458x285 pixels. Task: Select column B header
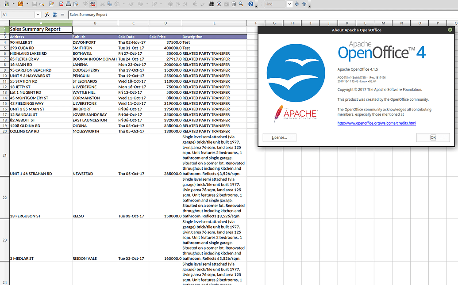click(x=95, y=23)
